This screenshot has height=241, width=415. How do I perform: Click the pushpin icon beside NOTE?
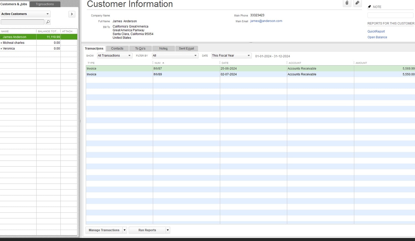[x=369, y=7]
